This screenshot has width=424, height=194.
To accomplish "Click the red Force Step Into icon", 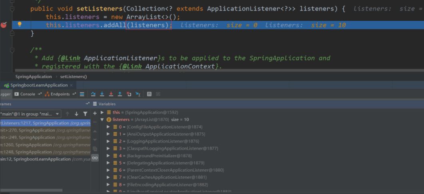I will 111,94.
